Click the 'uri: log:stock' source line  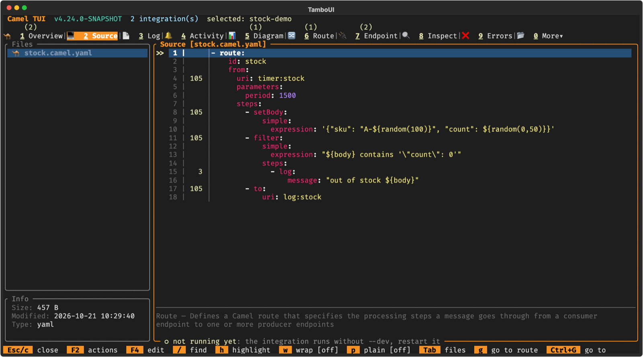[x=292, y=197]
